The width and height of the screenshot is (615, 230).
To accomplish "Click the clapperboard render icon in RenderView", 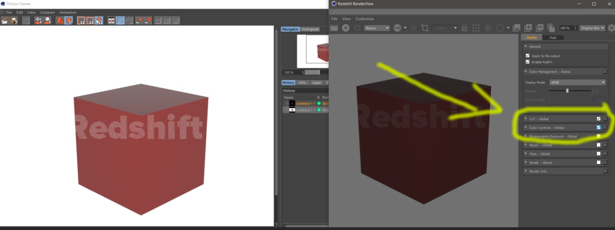I will [x=334, y=28].
